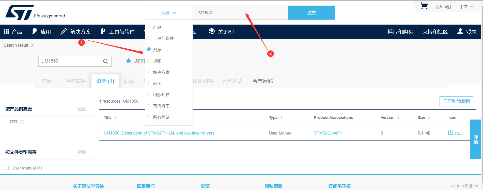This screenshot has width=483, height=190.
Task: Click the Search result breadcrumb chevron
Action: pyautogui.click(x=32, y=45)
